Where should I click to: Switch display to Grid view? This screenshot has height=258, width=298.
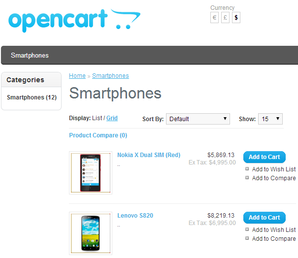click(x=112, y=118)
